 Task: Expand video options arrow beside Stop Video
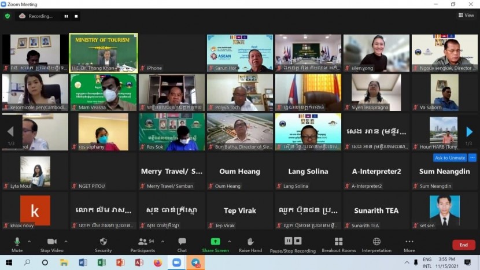pos(66,241)
